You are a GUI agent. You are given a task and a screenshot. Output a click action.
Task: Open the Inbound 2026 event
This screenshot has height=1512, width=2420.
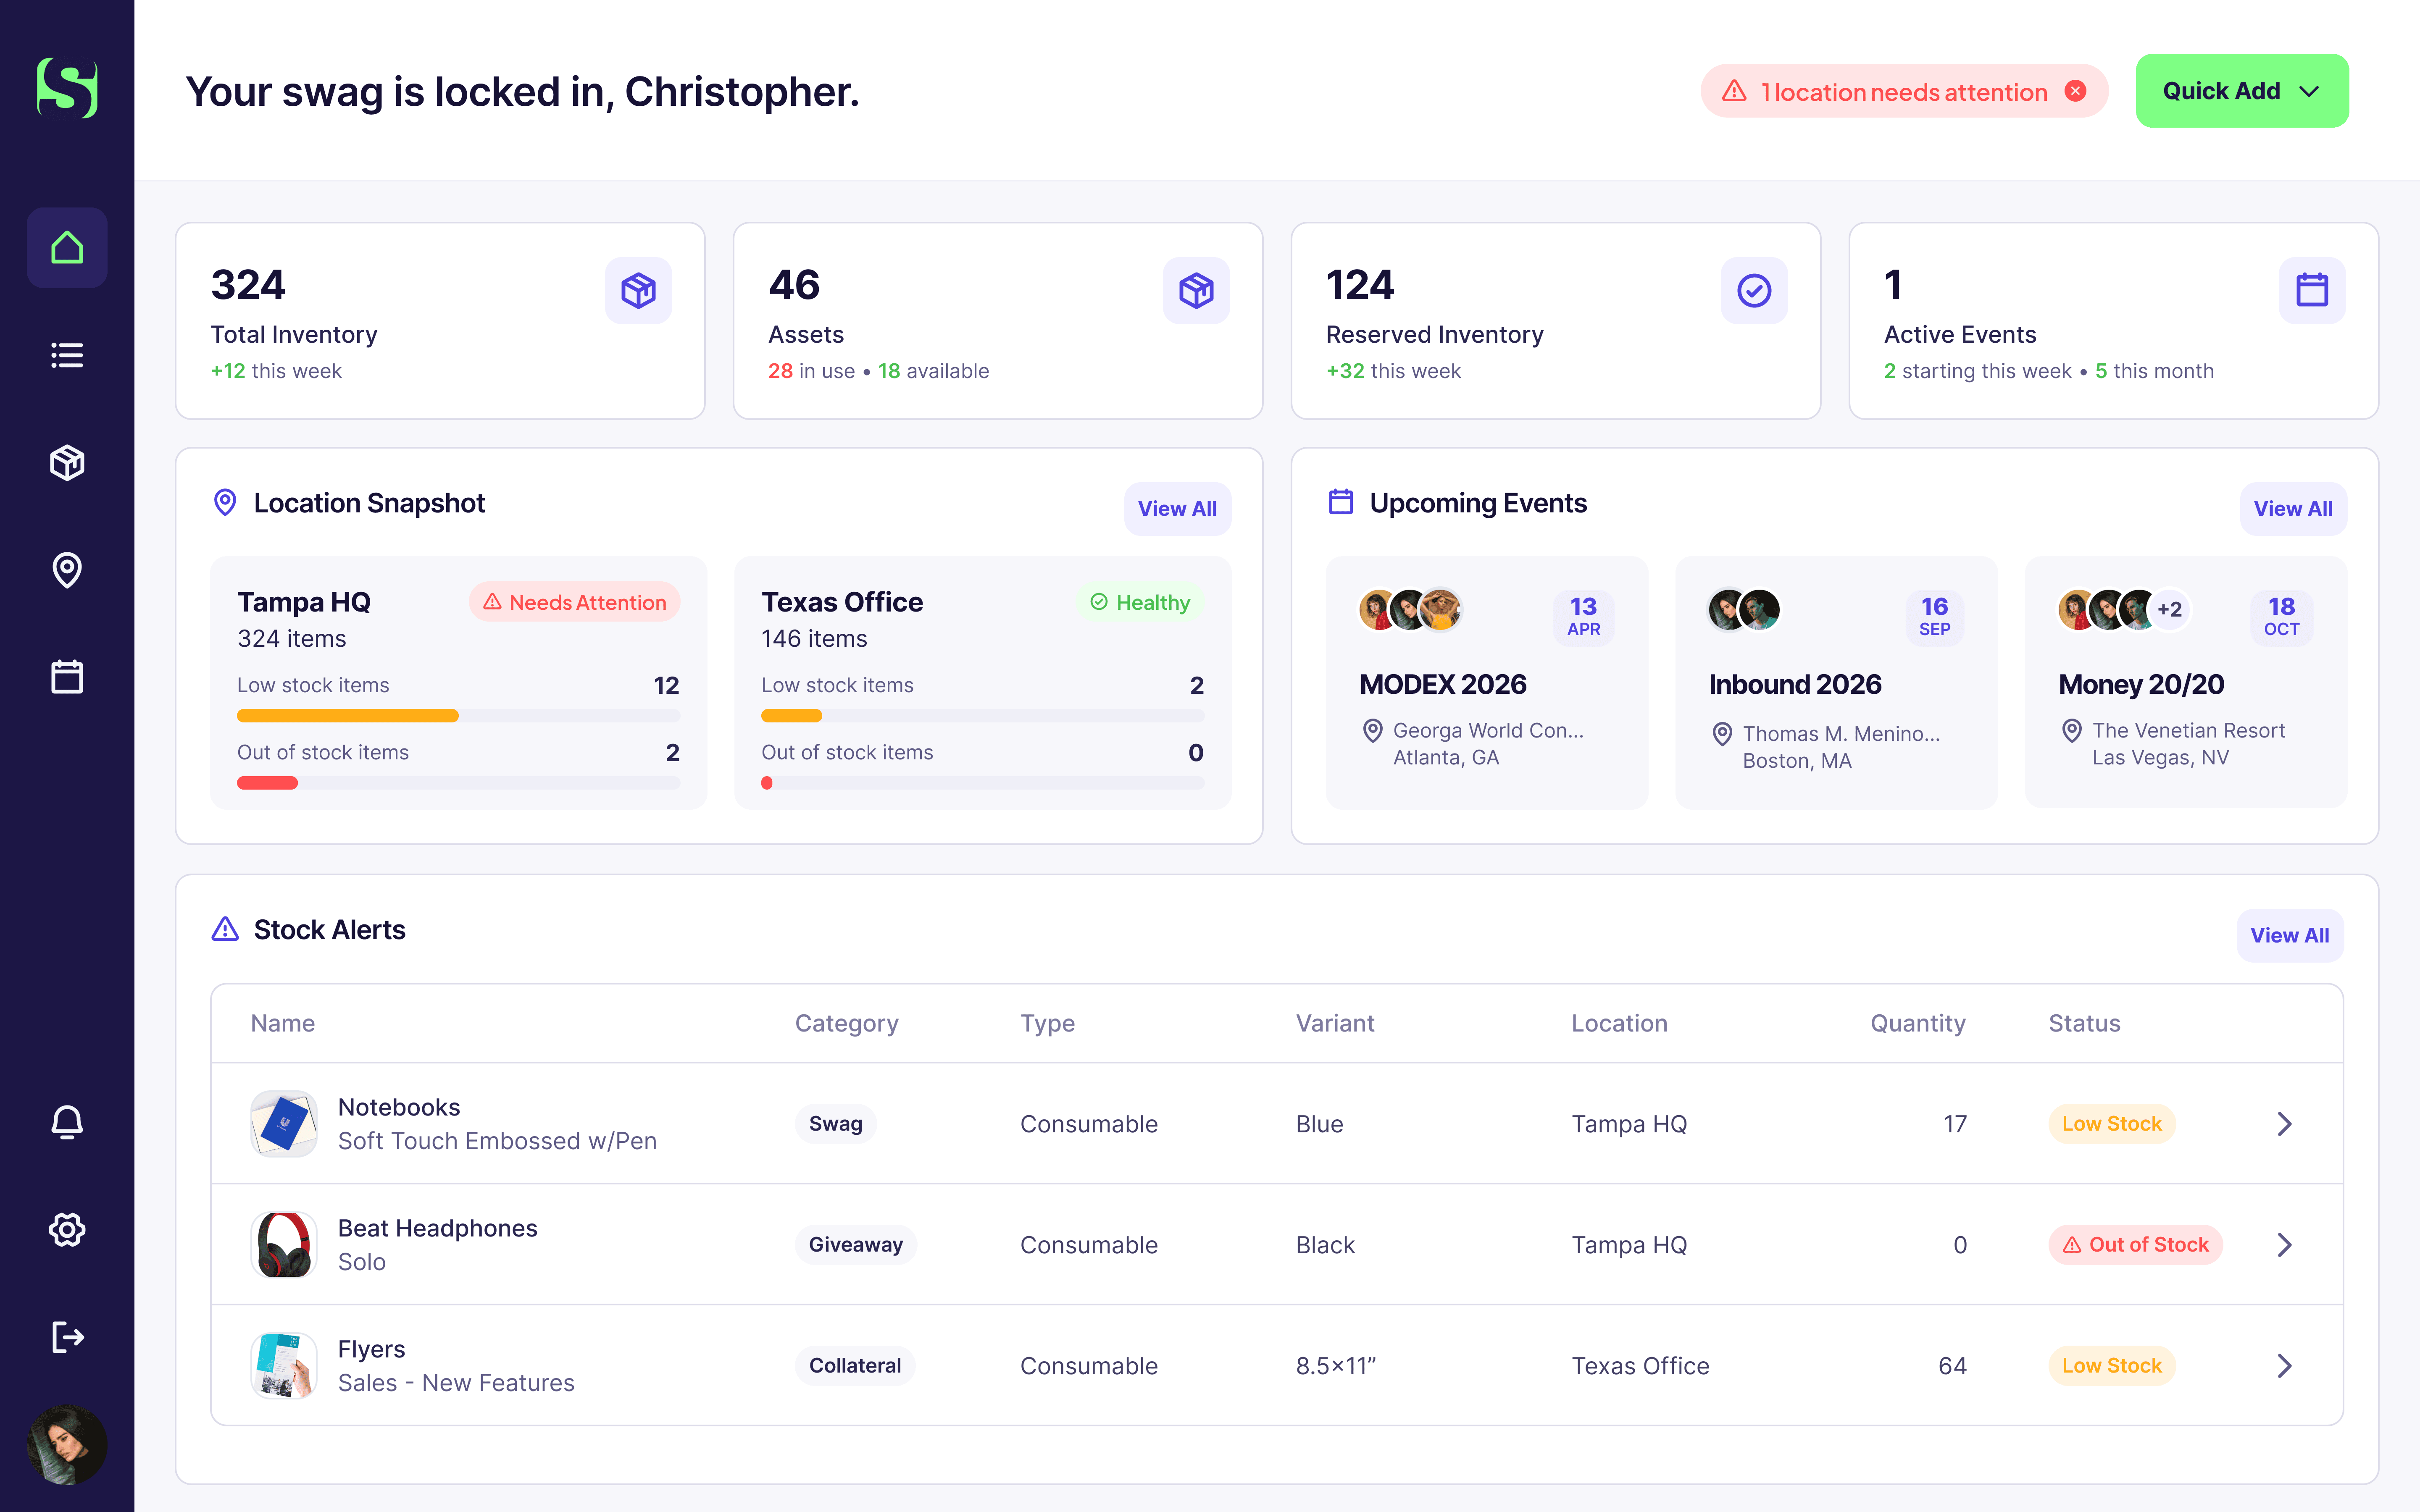click(x=1836, y=682)
